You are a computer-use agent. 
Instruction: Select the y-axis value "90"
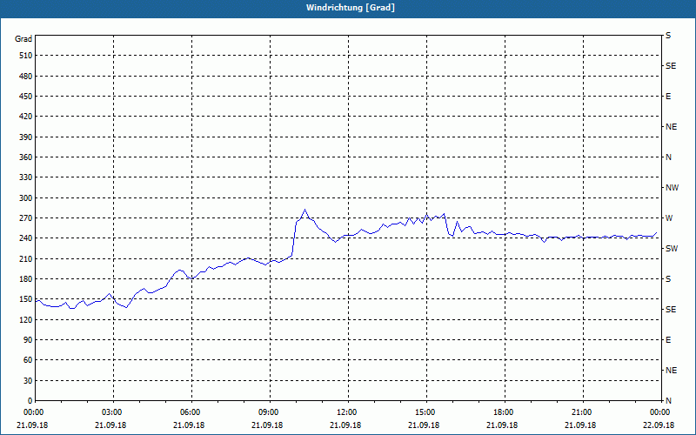click(x=28, y=340)
